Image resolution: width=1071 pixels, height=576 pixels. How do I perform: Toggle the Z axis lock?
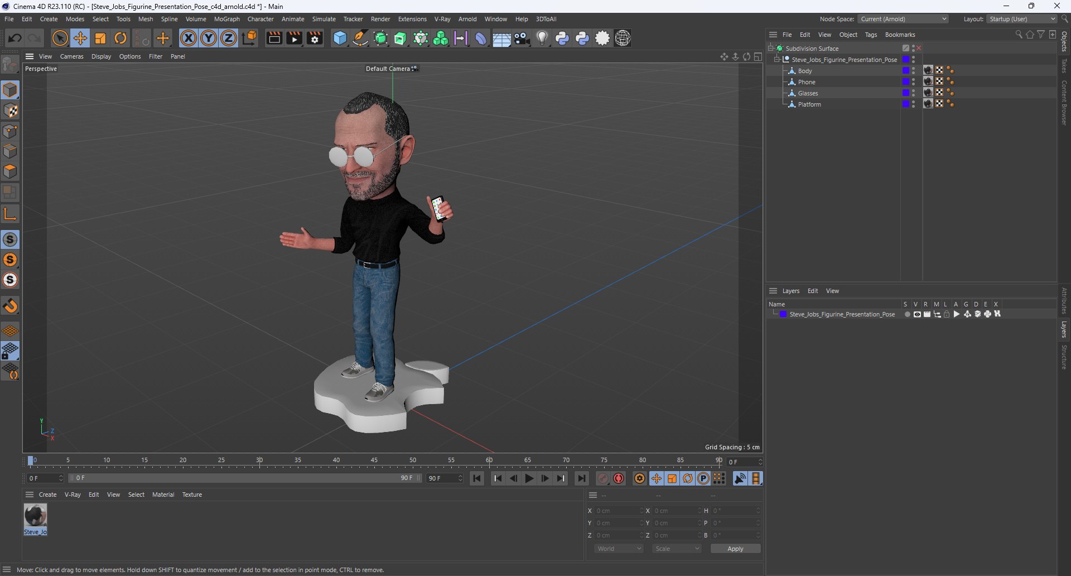pos(229,38)
